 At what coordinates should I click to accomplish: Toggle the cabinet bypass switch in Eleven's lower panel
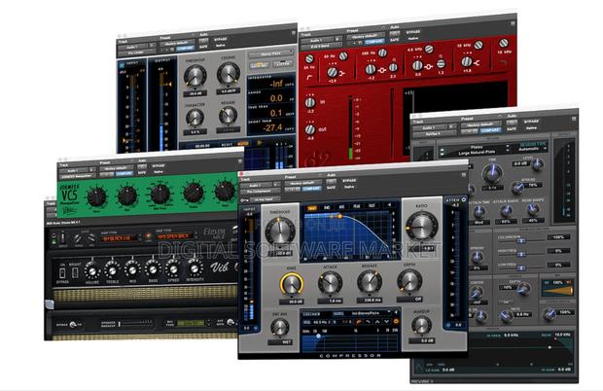[73, 325]
